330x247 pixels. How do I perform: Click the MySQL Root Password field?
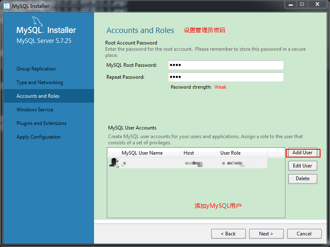tap(226, 65)
